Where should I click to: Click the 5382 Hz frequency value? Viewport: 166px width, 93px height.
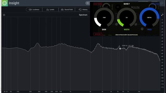[x=149, y=18]
